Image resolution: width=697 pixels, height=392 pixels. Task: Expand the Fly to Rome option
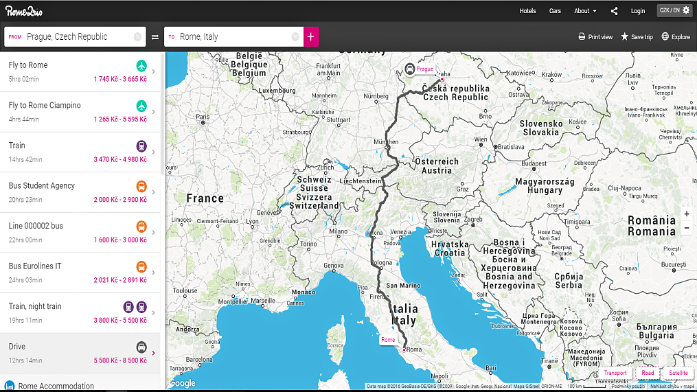coord(153,71)
